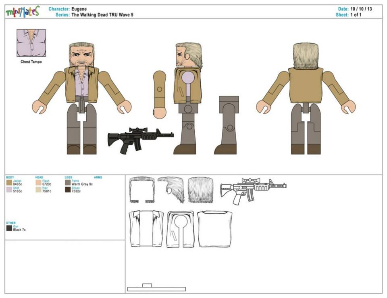
Task: Select the back vest line art
Action: (x=214, y=229)
